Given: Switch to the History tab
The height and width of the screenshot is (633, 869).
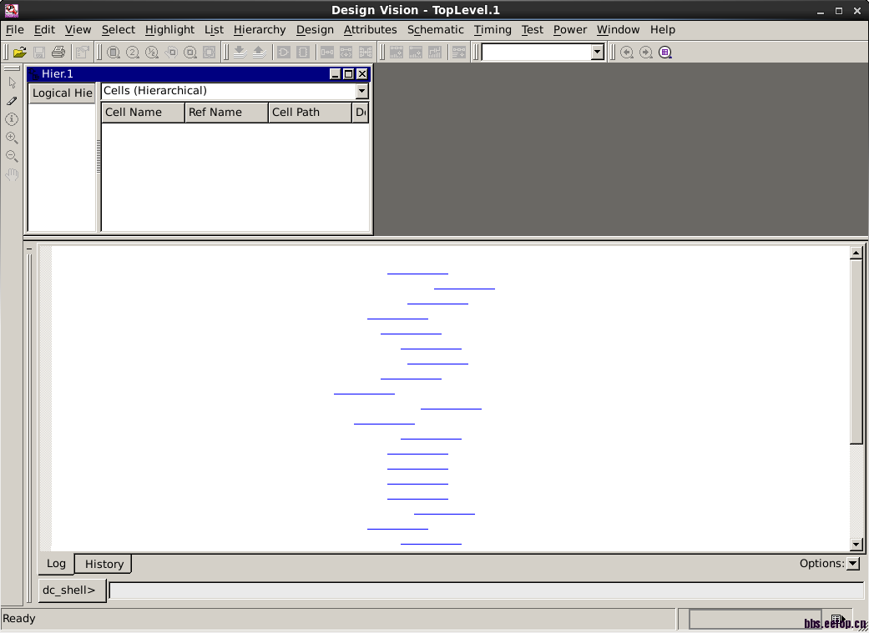Looking at the screenshot, I should click(104, 564).
